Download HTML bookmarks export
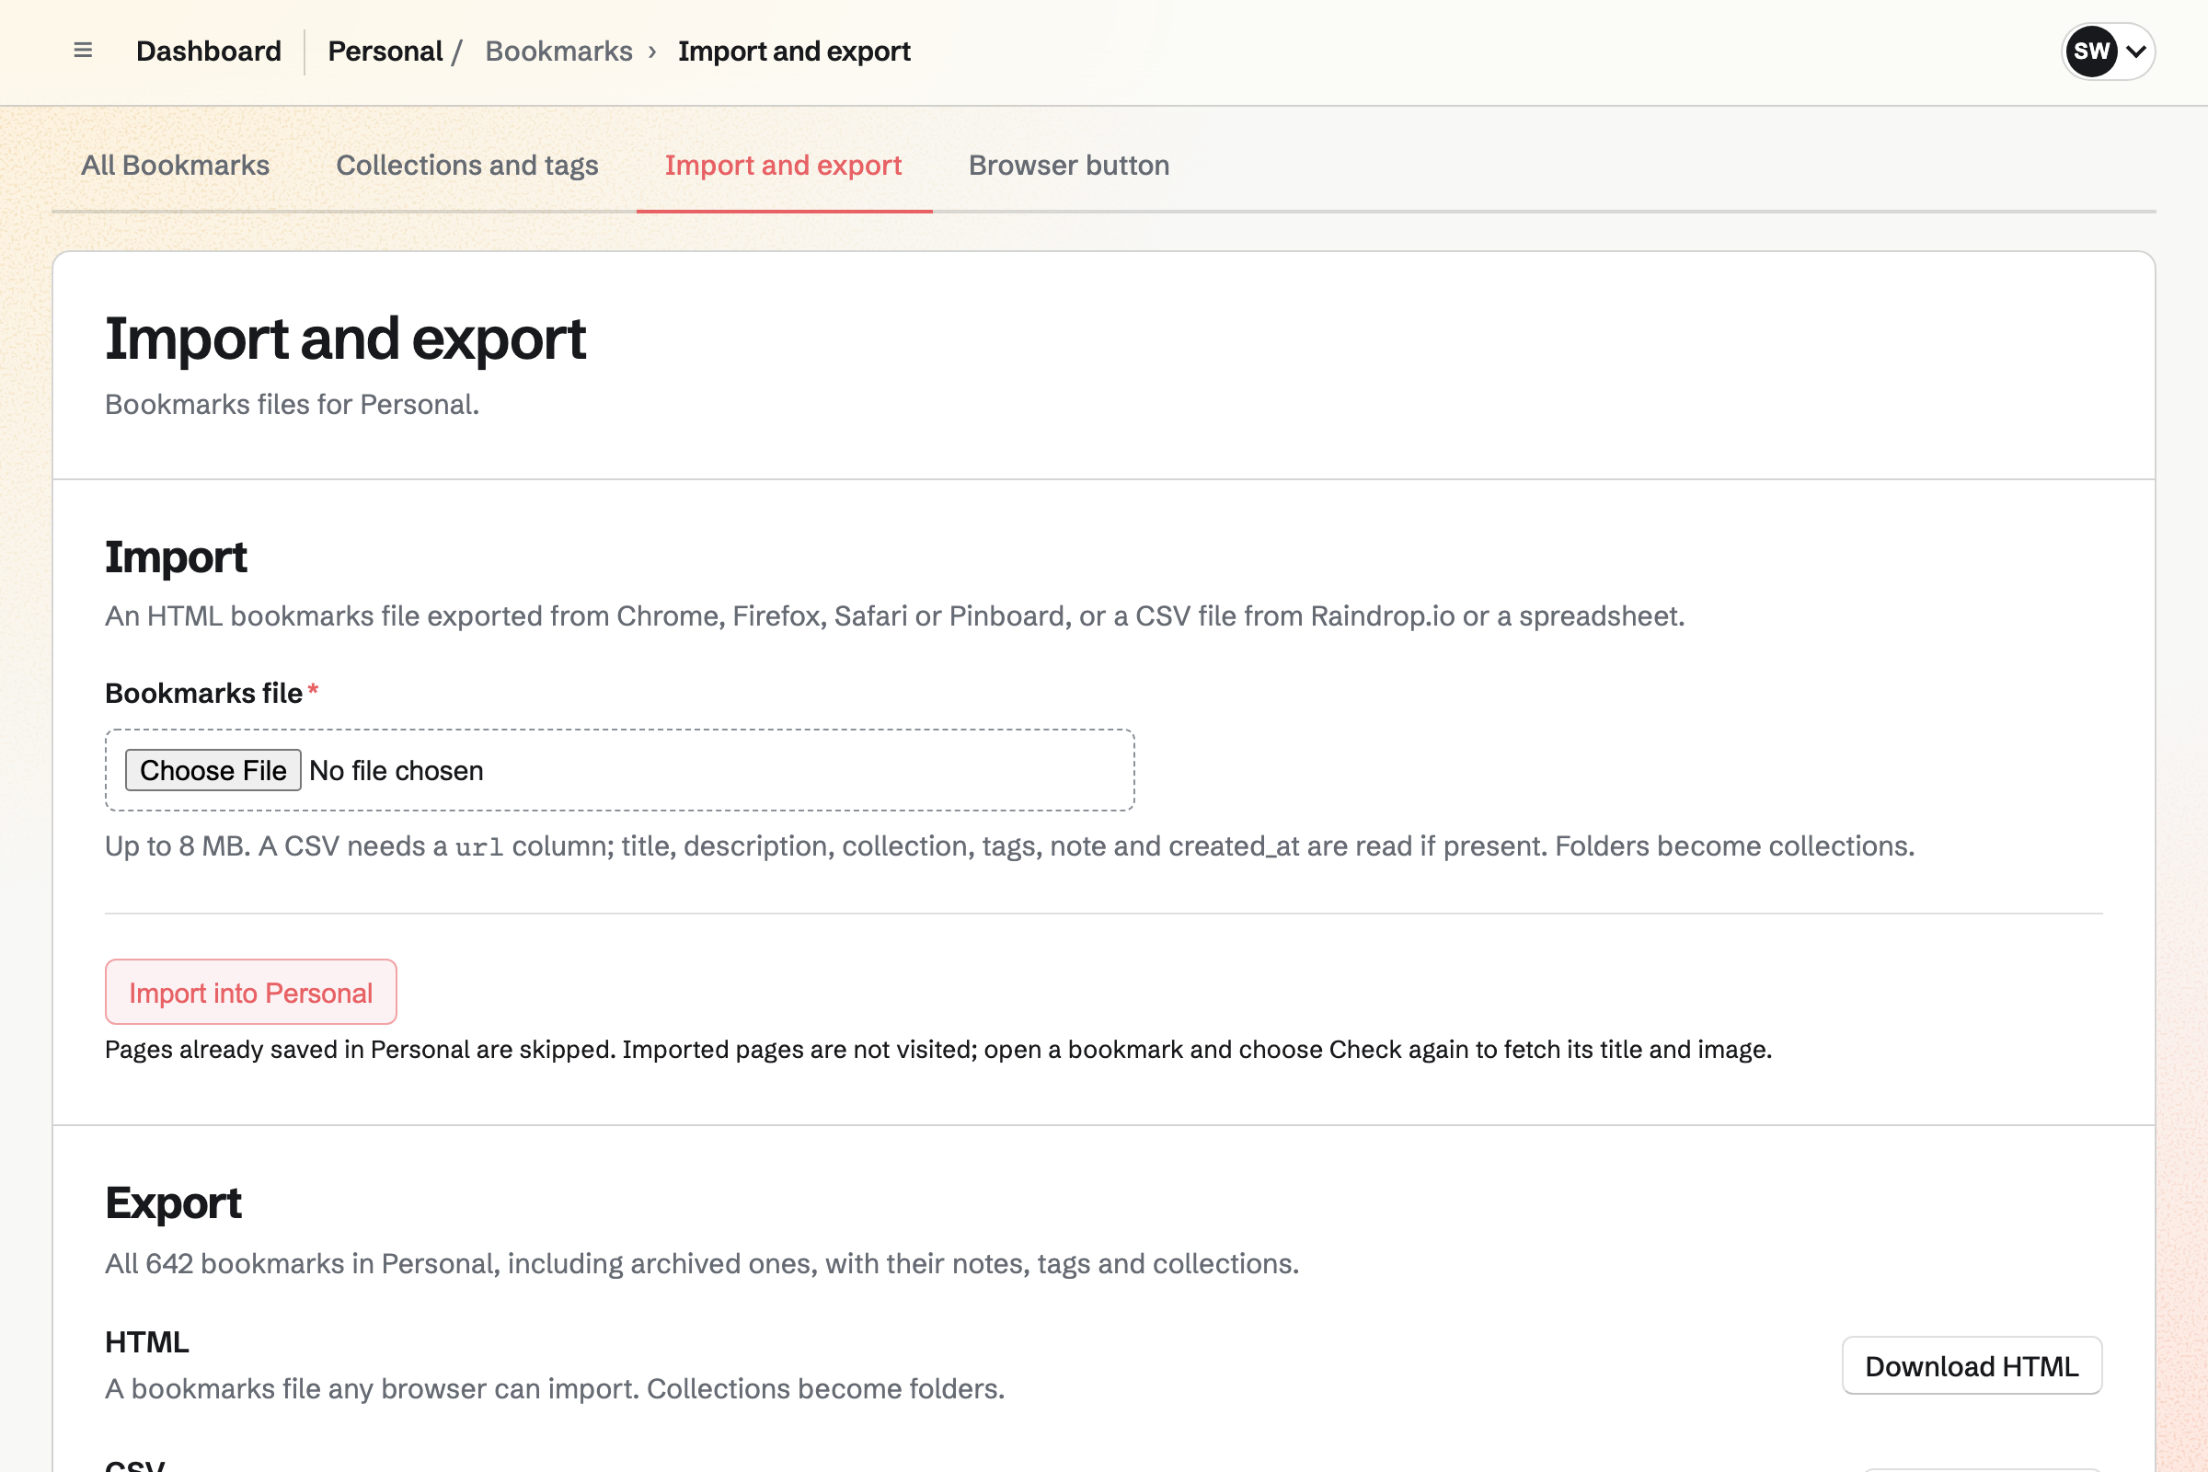 coord(1972,1366)
